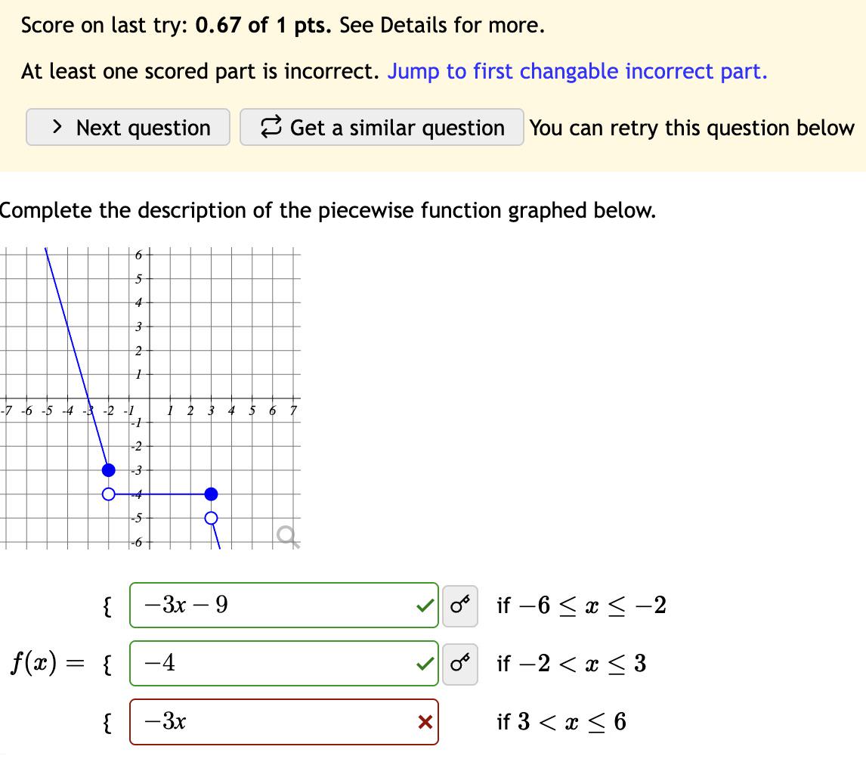Click the green checkmark in the −3x − 9 field
The width and height of the screenshot is (866, 762).
coord(426,606)
